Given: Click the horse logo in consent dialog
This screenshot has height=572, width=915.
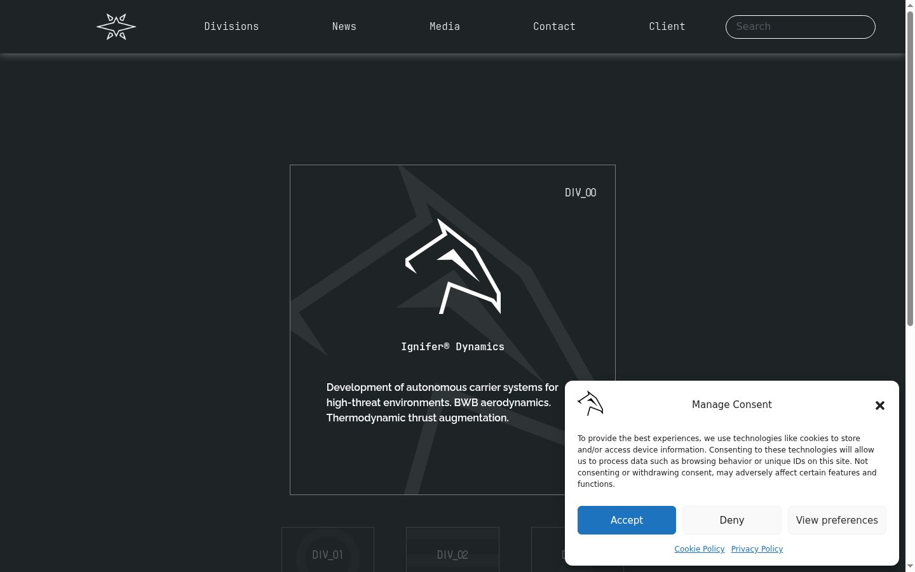Looking at the screenshot, I should 590,404.
